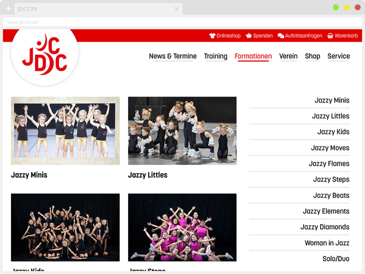Open the Jazzy Minis group photo
The width and height of the screenshot is (365, 274).
65,131
